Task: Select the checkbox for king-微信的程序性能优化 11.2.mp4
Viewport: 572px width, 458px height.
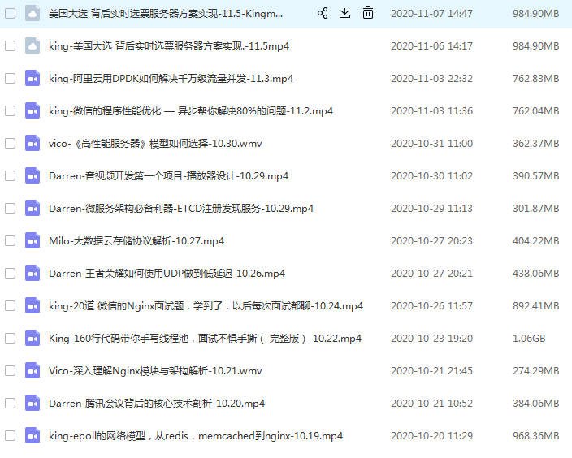Action: [11, 111]
